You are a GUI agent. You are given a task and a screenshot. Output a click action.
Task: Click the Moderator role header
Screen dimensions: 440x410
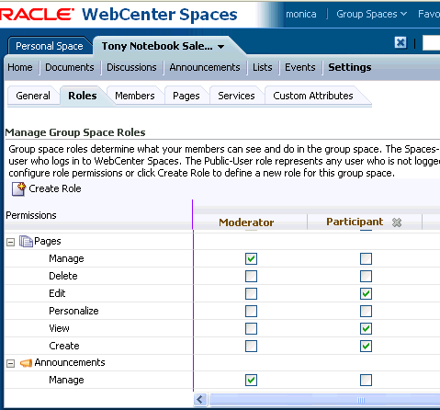pyautogui.click(x=246, y=222)
